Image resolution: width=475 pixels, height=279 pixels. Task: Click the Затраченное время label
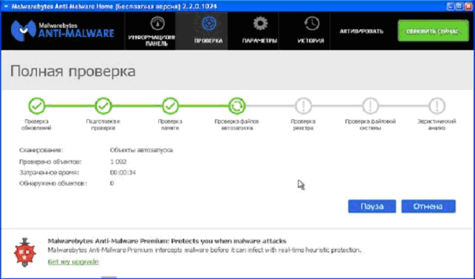pos(49,173)
